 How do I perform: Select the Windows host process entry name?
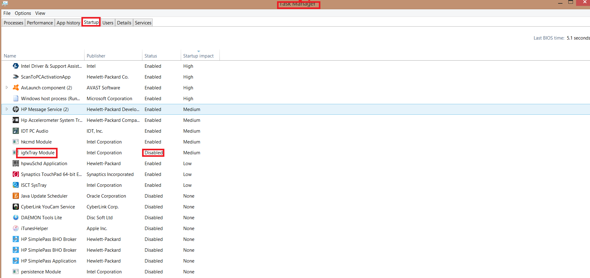tap(50, 99)
